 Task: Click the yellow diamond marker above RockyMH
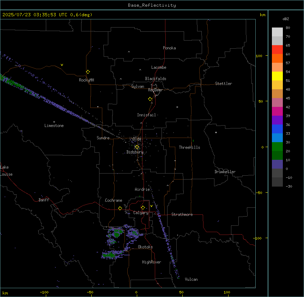pyautogui.click(x=88, y=72)
